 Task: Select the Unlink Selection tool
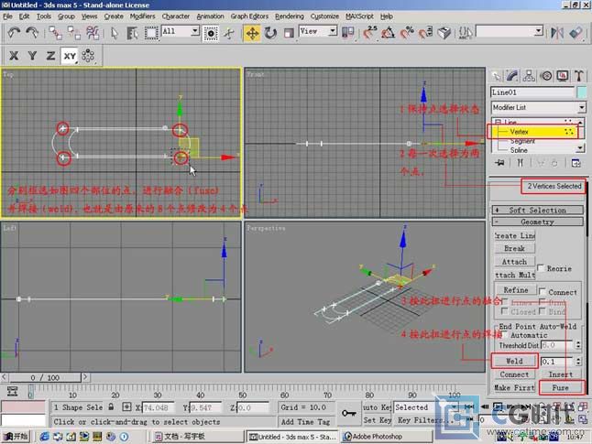pos(73,33)
